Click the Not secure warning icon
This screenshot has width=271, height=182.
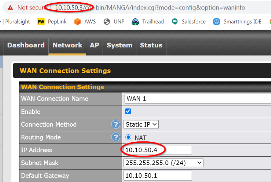coord(10,8)
